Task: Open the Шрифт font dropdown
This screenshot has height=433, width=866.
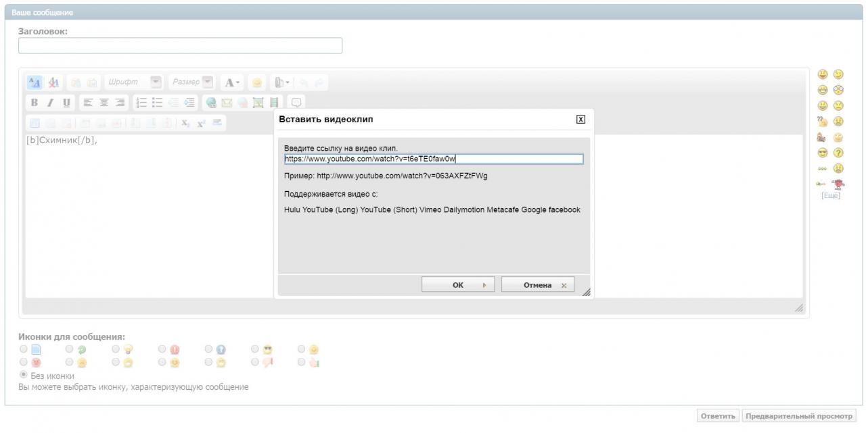Action: [x=156, y=82]
